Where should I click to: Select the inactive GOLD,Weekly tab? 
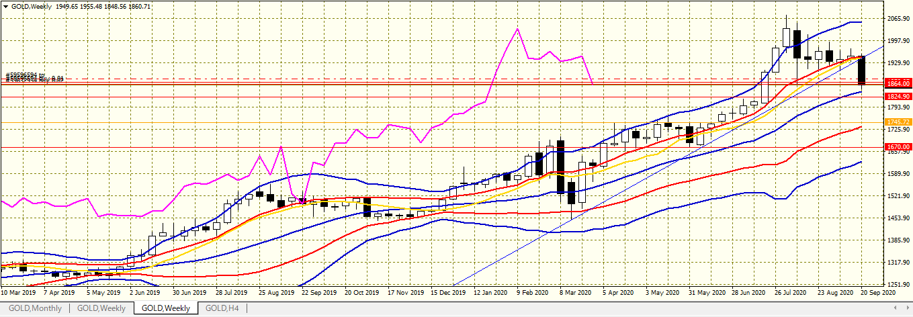pyautogui.click(x=100, y=308)
